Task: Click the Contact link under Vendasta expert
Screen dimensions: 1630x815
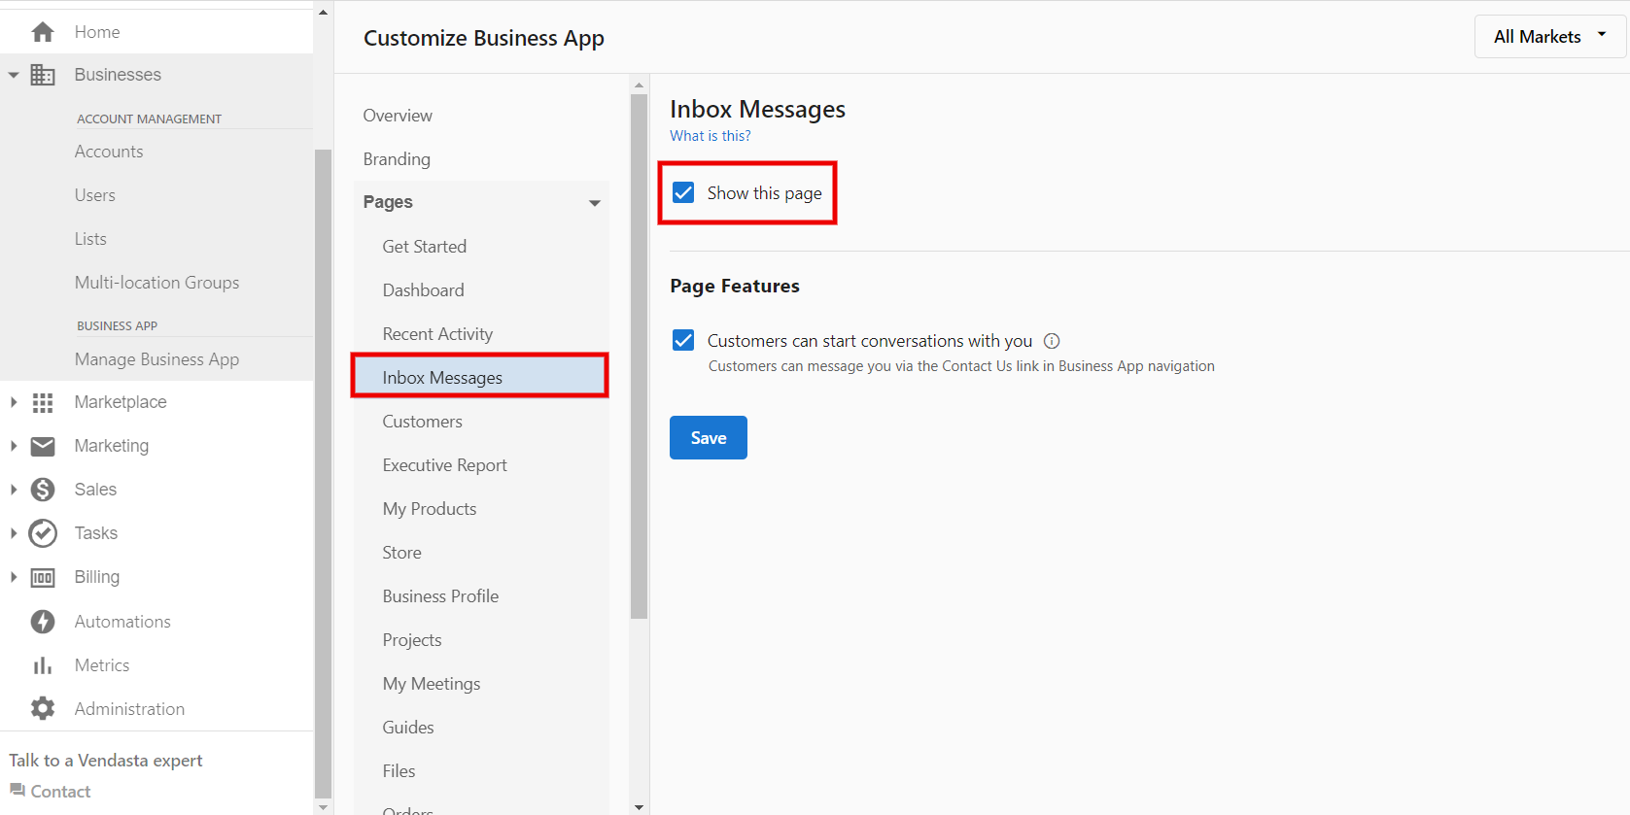Action: (x=60, y=792)
